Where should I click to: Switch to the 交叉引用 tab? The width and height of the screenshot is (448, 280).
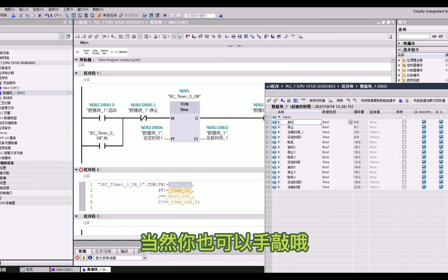point(103,251)
